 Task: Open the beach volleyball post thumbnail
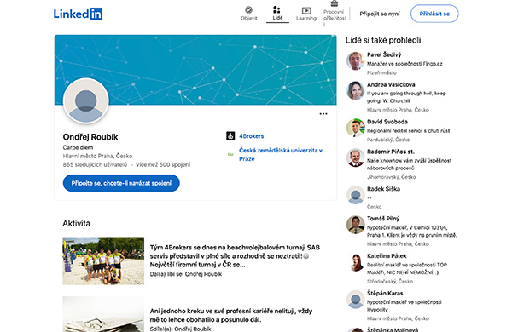point(103,260)
